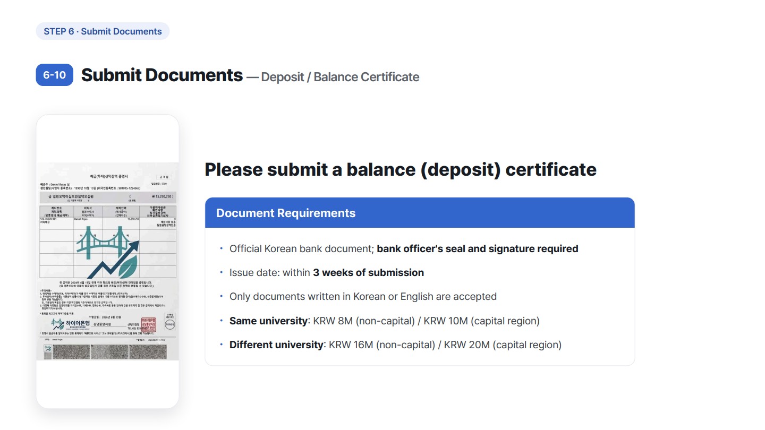The height and width of the screenshot is (430, 765).
Task: Click the Different university requirement line
Action: [x=395, y=345]
